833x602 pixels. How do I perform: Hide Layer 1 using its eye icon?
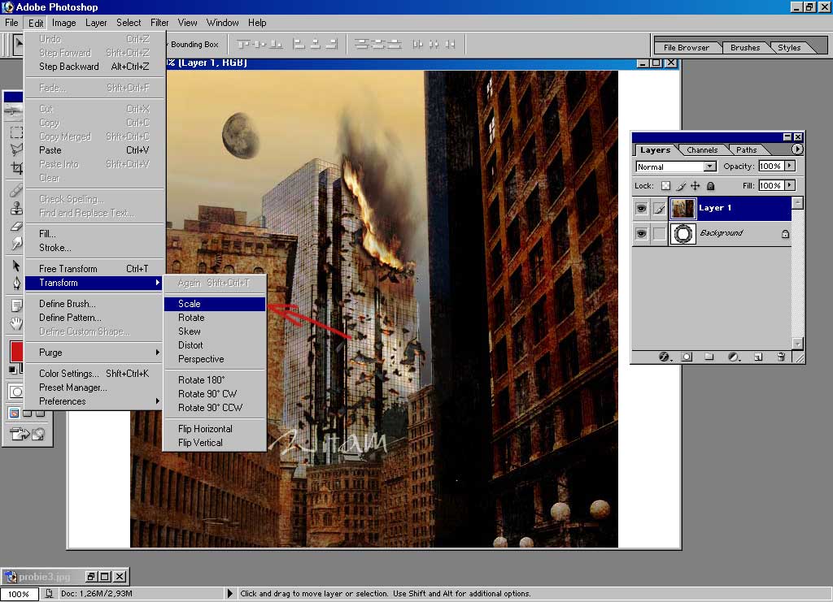tap(641, 208)
